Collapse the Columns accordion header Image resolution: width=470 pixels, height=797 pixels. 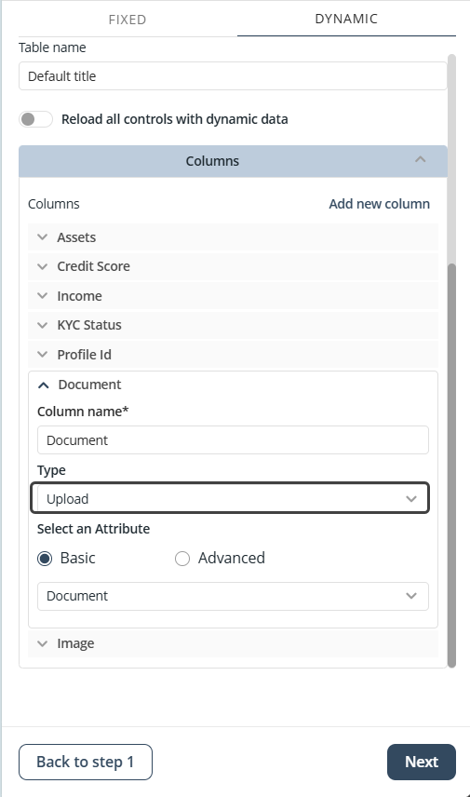pyautogui.click(x=234, y=161)
